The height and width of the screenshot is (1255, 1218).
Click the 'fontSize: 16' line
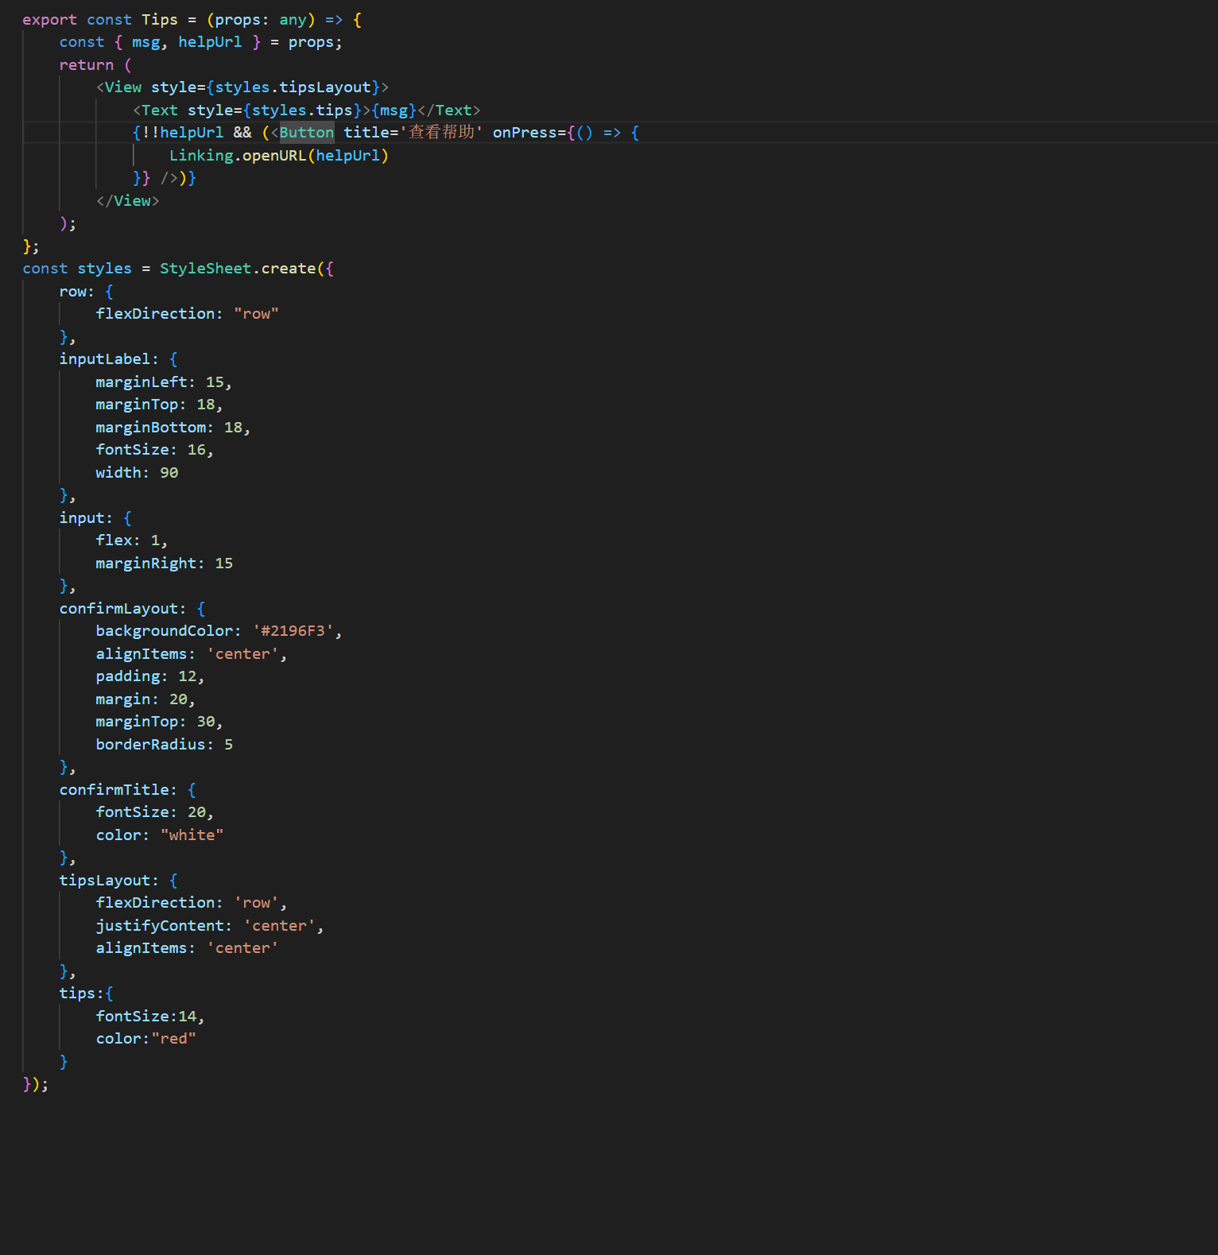pos(155,449)
